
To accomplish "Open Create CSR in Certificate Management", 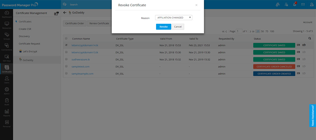I will (25, 29).
